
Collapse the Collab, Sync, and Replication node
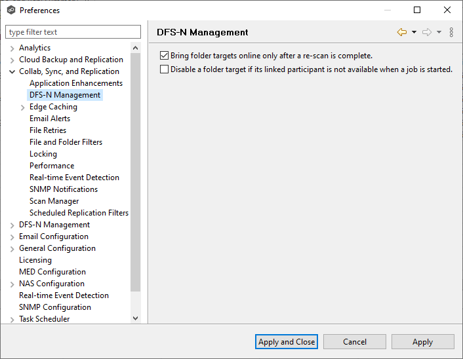[12, 71]
